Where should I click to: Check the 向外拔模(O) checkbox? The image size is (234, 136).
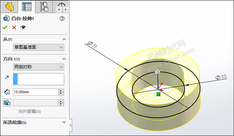click(x=15, y=111)
